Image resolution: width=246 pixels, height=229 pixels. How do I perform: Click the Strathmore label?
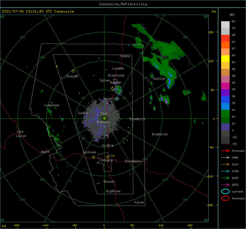tap(133, 161)
